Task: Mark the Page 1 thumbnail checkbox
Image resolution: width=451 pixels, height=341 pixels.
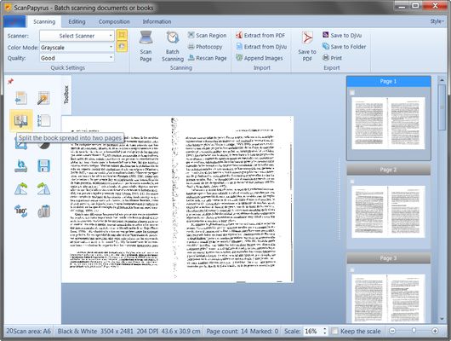Action: [351, 93]
